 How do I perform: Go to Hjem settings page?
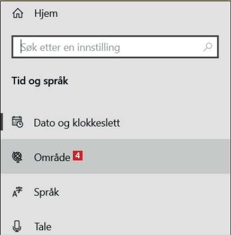(46, 14)
